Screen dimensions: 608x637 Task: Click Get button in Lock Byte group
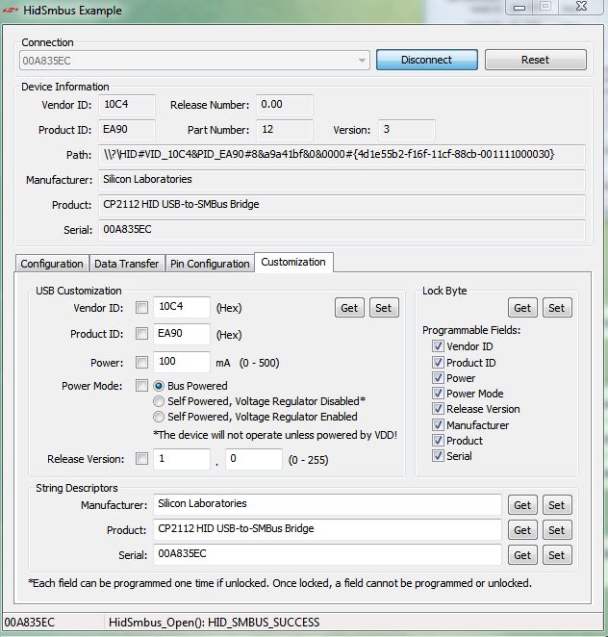pos(522,308)
